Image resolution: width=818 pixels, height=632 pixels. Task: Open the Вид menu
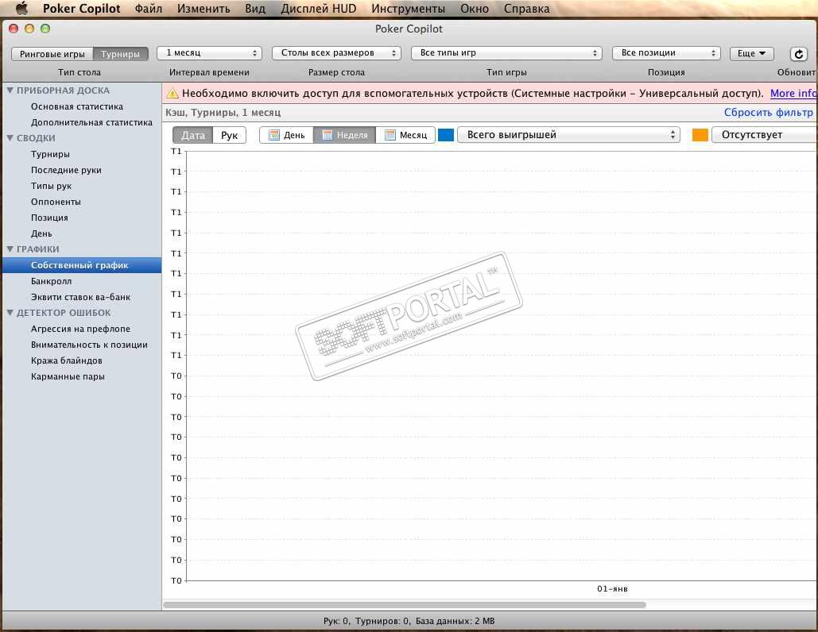click(x=255, y=9)
